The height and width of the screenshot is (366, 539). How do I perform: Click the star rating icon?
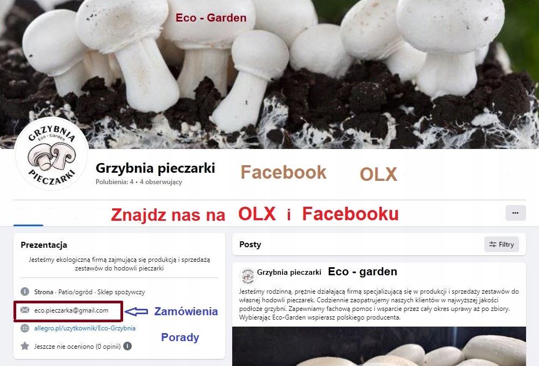pos(25,345)
